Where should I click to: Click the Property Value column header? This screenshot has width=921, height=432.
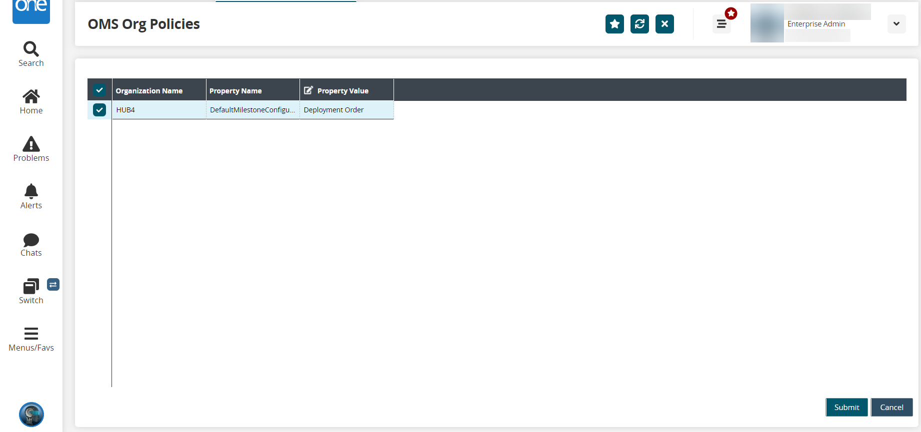[347, 90]
